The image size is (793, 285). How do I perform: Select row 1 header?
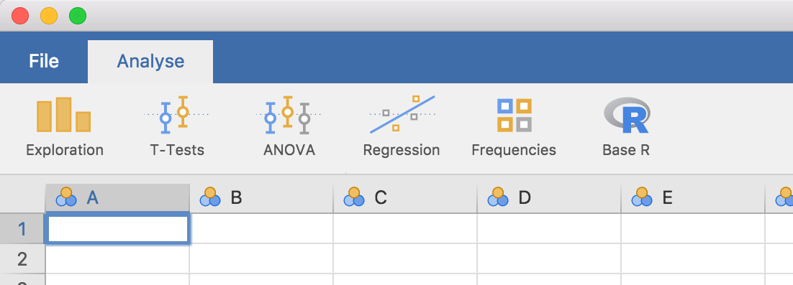(22, 228)
